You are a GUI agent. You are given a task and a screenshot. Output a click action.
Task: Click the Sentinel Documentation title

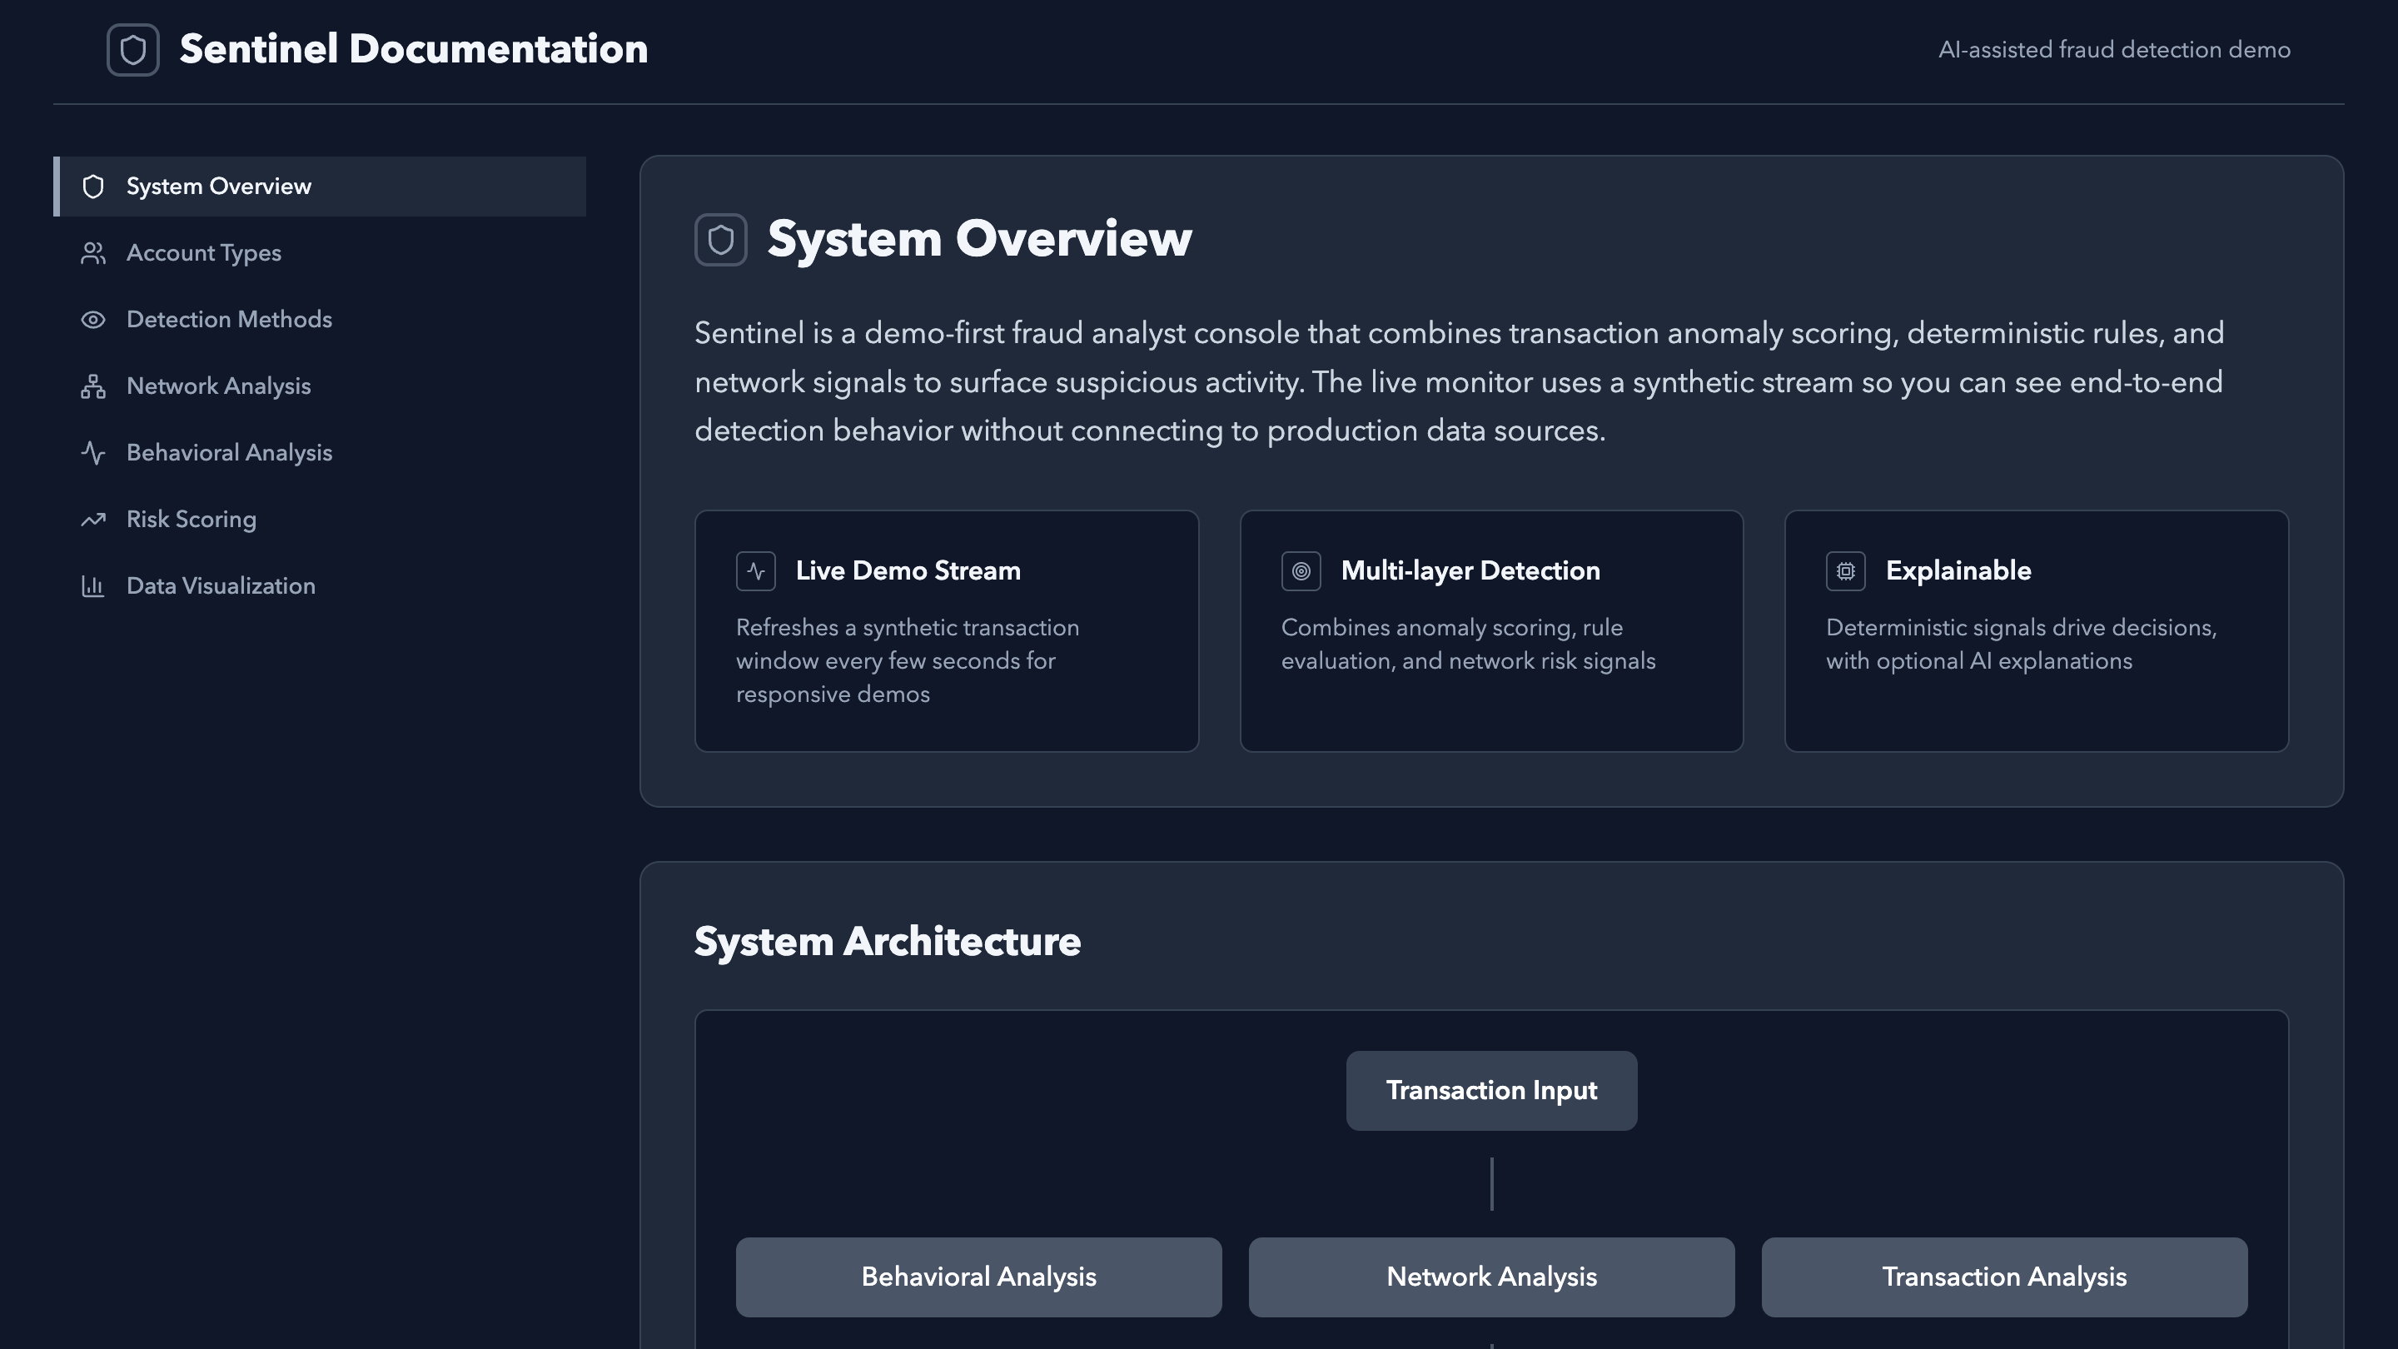coord(413,49)
